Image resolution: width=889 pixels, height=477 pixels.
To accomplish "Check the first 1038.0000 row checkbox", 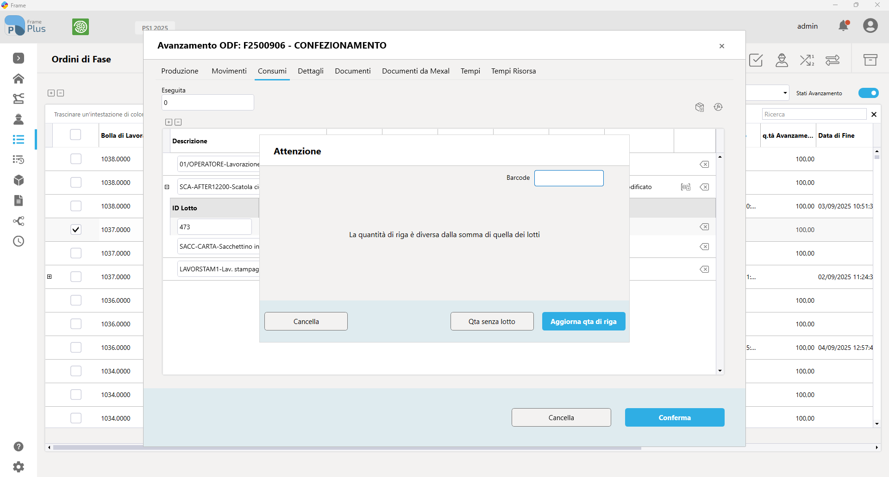I will 76,159.
